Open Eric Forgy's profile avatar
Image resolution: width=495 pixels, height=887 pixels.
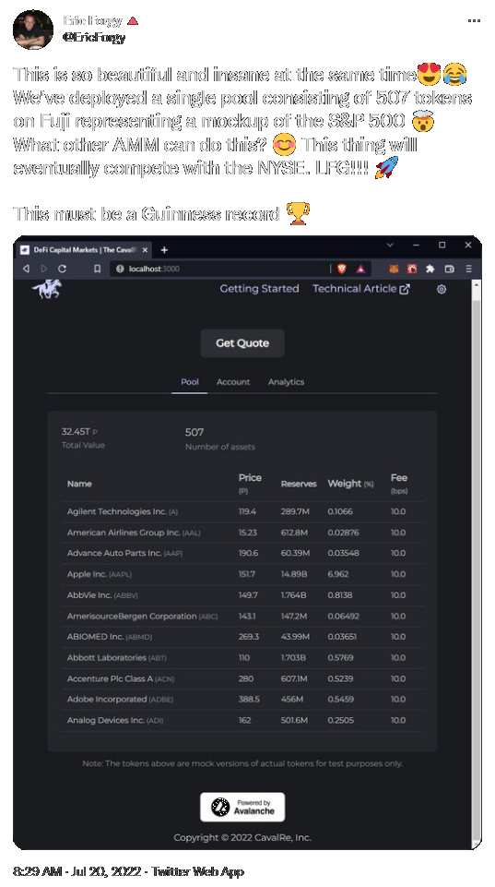coord(33,30)
